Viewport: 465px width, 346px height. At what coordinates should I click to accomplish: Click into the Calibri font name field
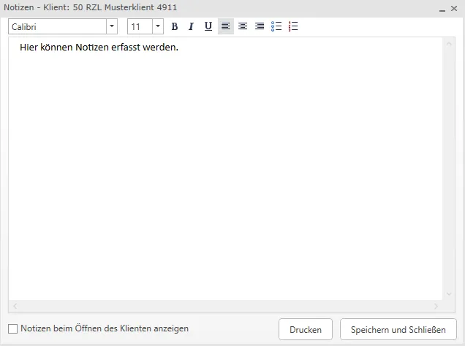tap(58, 26)
